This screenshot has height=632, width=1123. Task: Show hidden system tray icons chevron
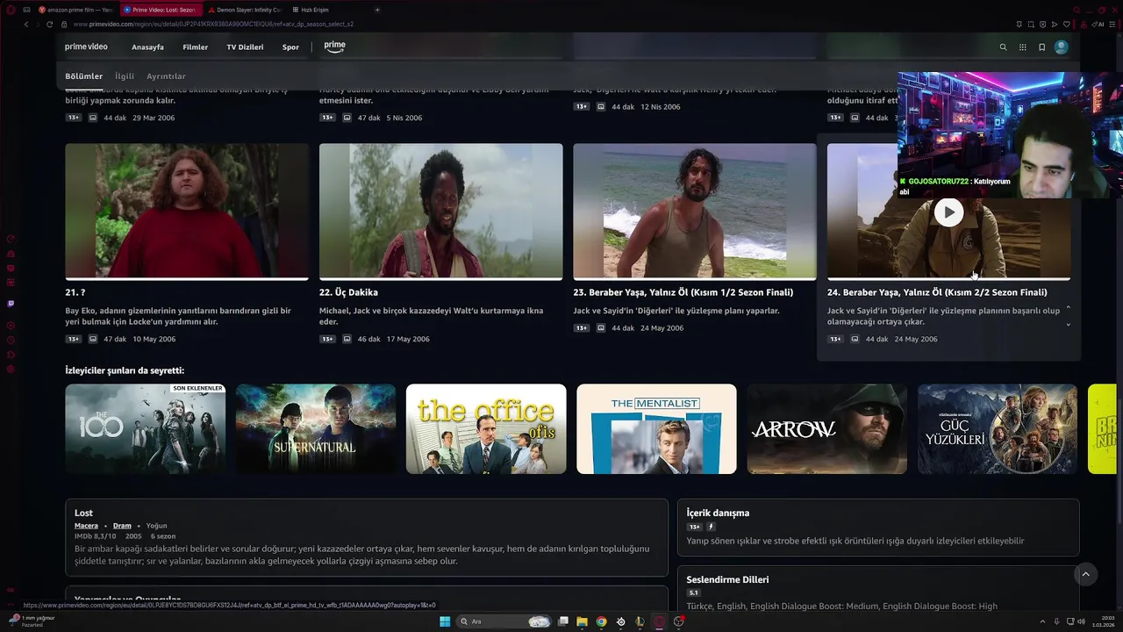(1042, 621)
